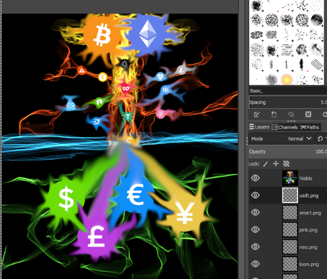Click the yen symbol on the canvas

pyautogui.click(x=185, y=213)
